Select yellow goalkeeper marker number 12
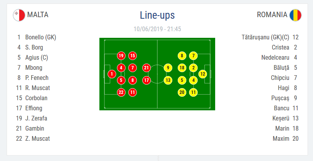 tap(202, 74)
